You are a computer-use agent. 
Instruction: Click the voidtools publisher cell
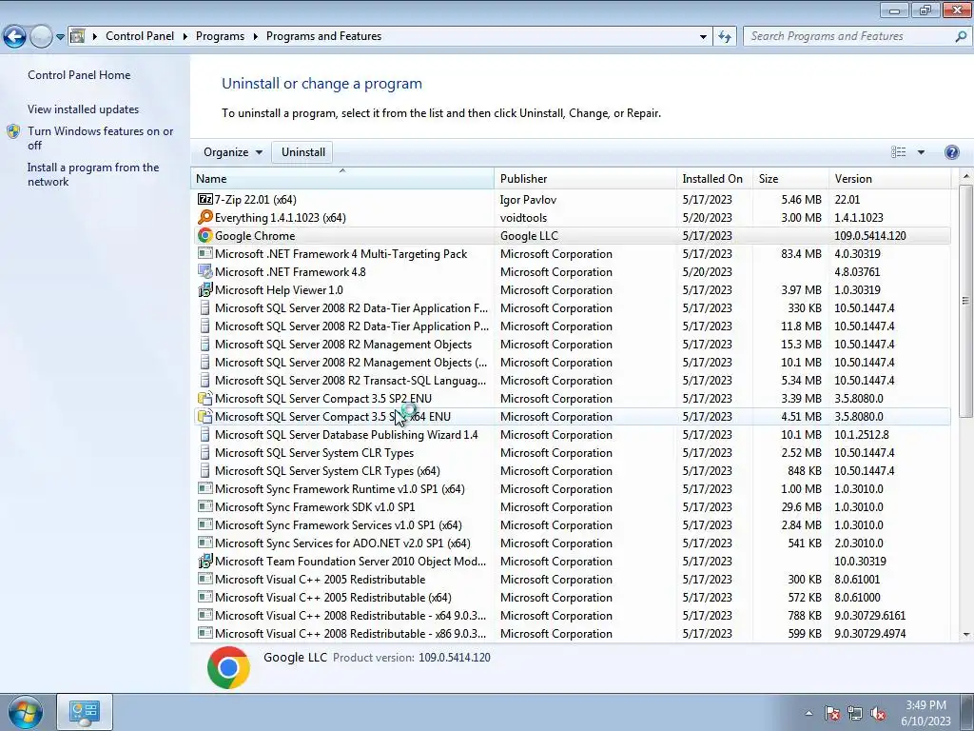pyautogui.click(x=524, y=218)
